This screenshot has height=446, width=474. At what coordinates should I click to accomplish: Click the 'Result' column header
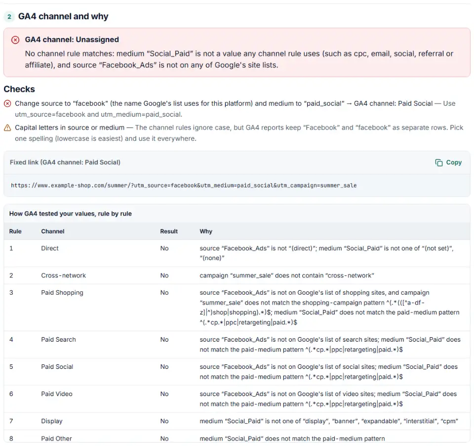169,231
